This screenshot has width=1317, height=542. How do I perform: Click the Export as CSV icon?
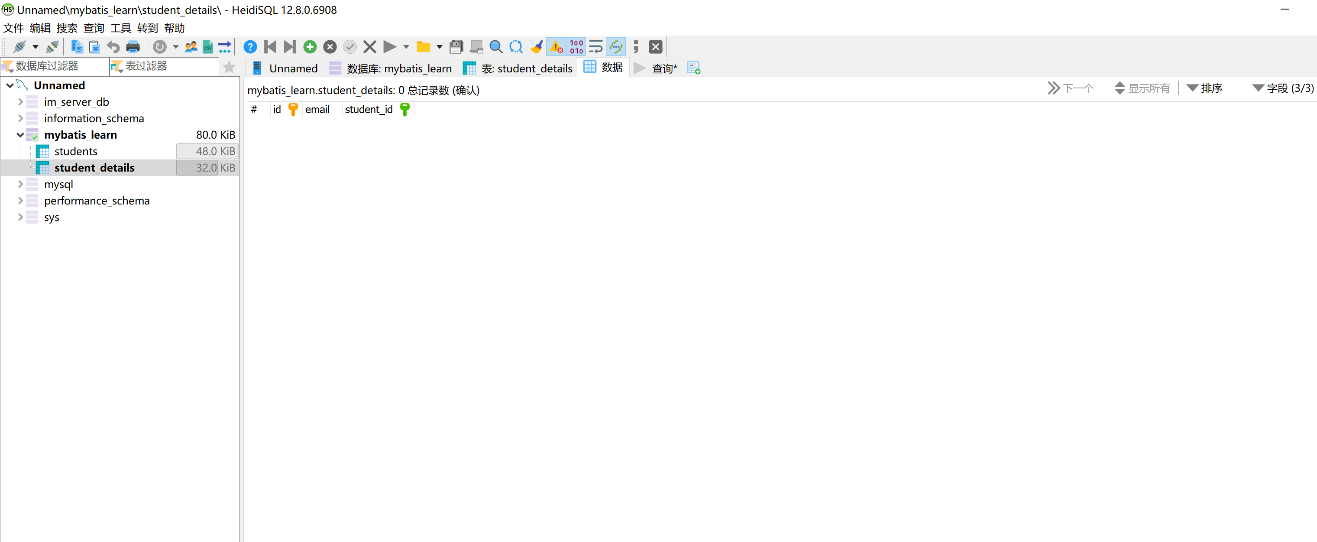tap(207, 47)
